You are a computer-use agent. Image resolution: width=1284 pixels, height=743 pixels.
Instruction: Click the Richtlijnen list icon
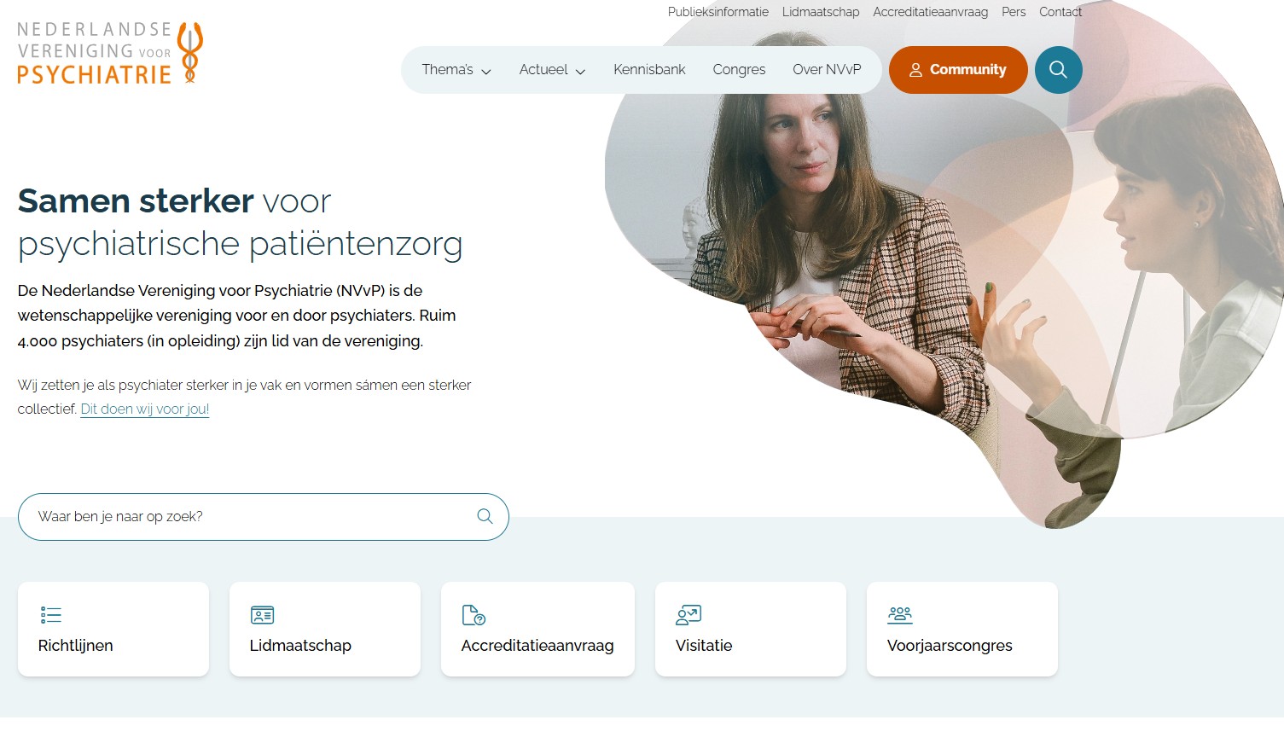pos(51,615)
